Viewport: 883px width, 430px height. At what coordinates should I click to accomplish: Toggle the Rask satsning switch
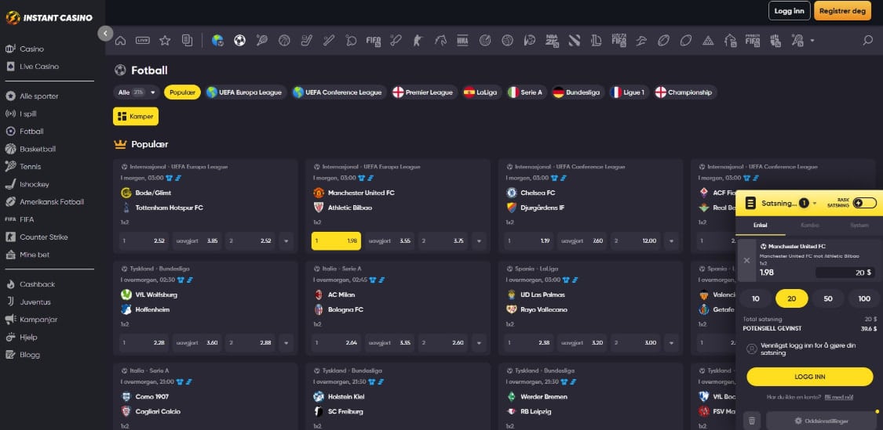click(864, 203)
